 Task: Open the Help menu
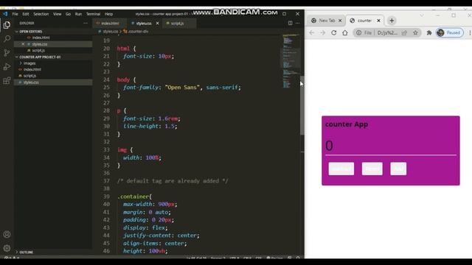click(x=108, y=14)
